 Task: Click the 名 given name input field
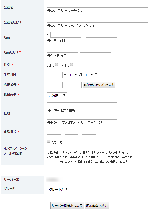click(102, 35)
